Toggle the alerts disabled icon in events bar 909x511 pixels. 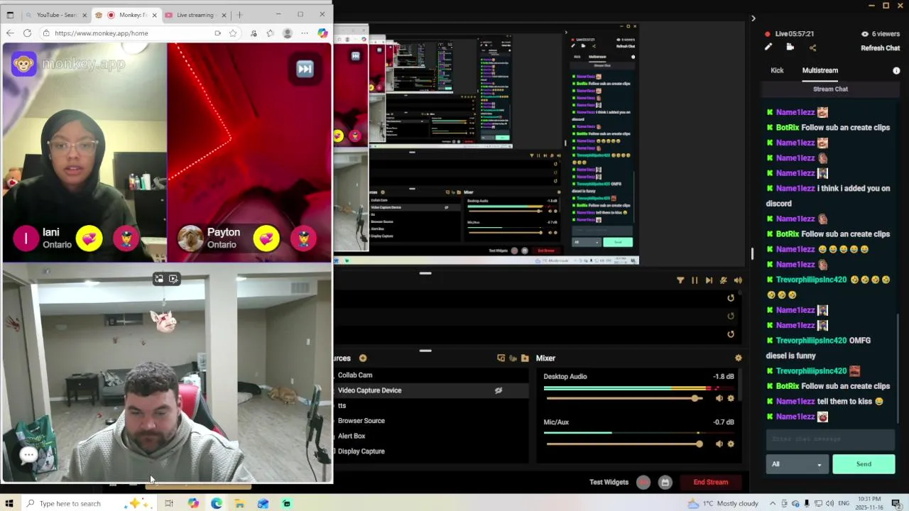click(x=723, y=280)
